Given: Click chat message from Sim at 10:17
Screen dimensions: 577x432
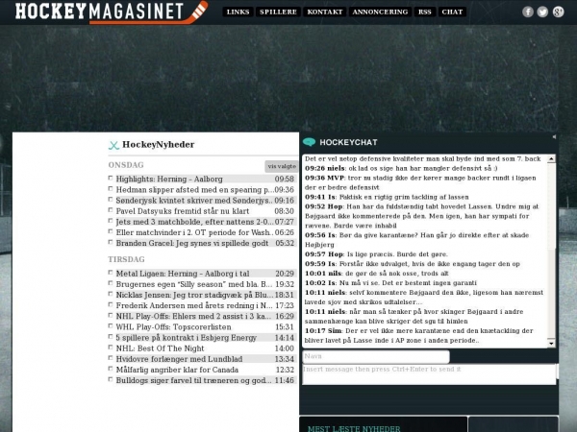Looking at the screenshot, I should click(x=418, y=335).
